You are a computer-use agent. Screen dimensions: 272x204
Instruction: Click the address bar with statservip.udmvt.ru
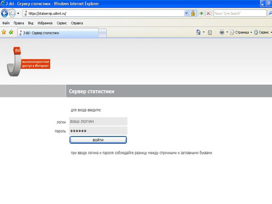point(103,13)
